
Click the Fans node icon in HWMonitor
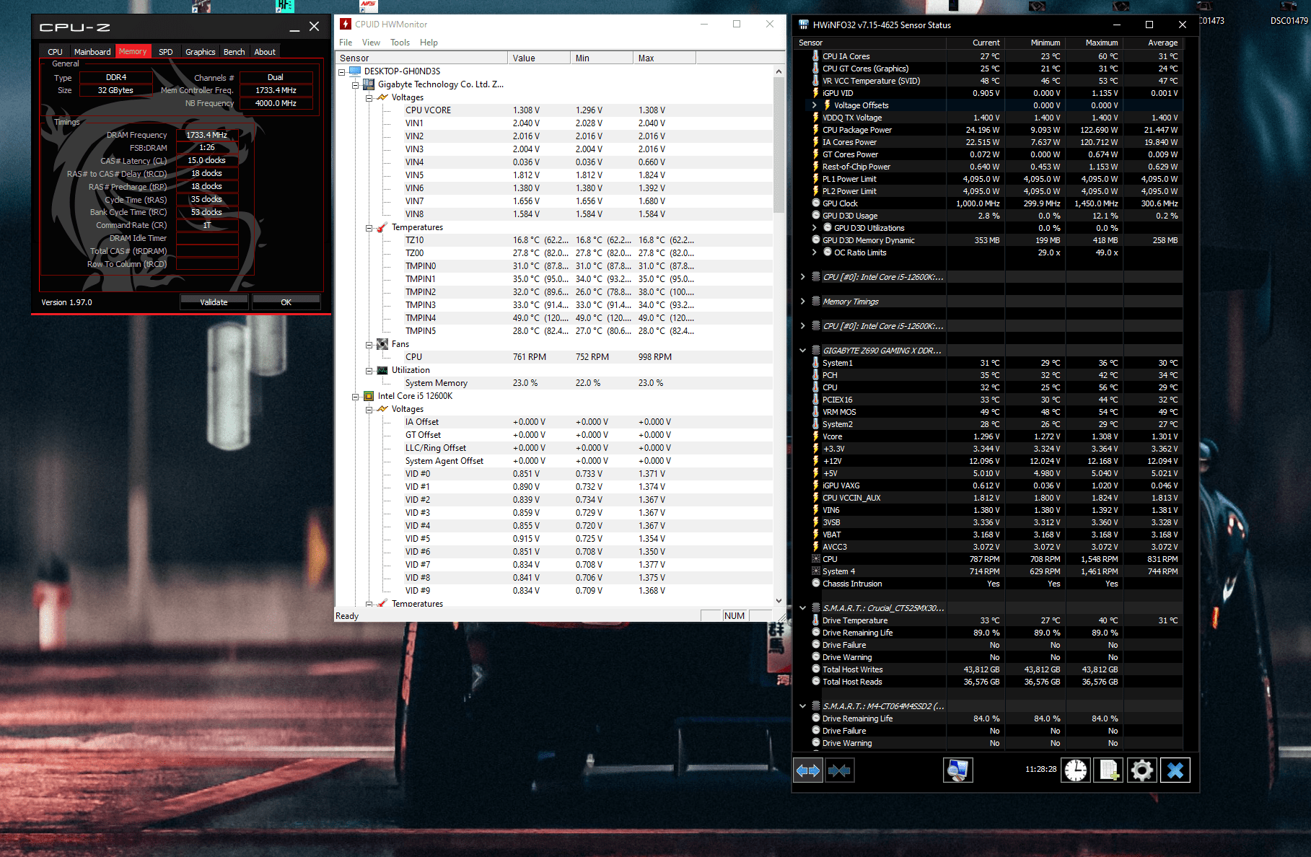[x=382, y=344]
